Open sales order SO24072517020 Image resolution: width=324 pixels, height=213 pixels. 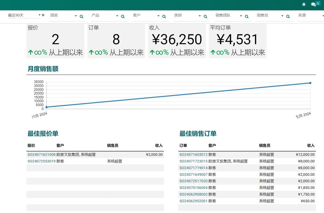click(x=193, y=181)
